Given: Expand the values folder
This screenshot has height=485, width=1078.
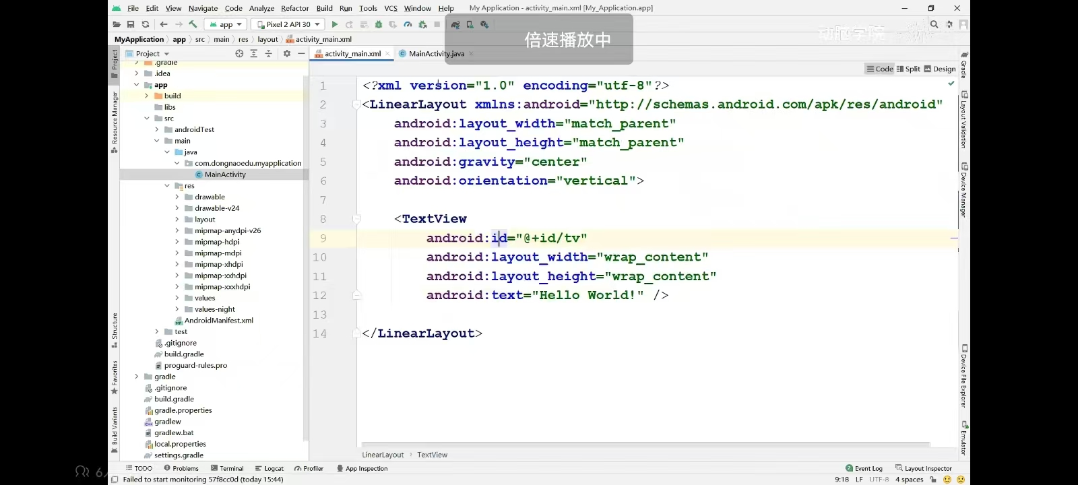Looking at the screenshot, I should [x=177, y=298].
